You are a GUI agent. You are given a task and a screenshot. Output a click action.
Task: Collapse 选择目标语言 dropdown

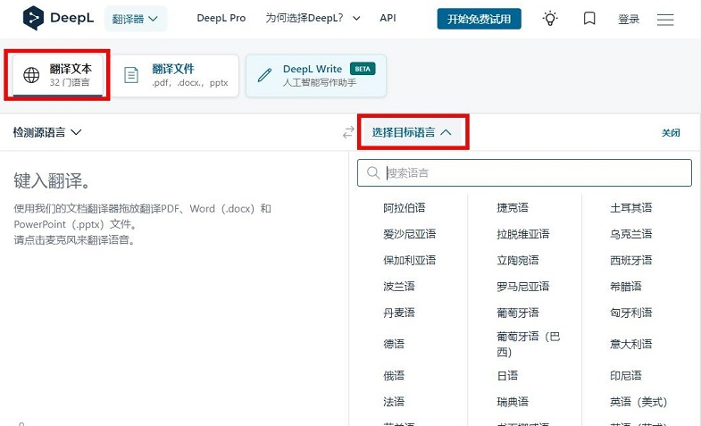[412, 132]
